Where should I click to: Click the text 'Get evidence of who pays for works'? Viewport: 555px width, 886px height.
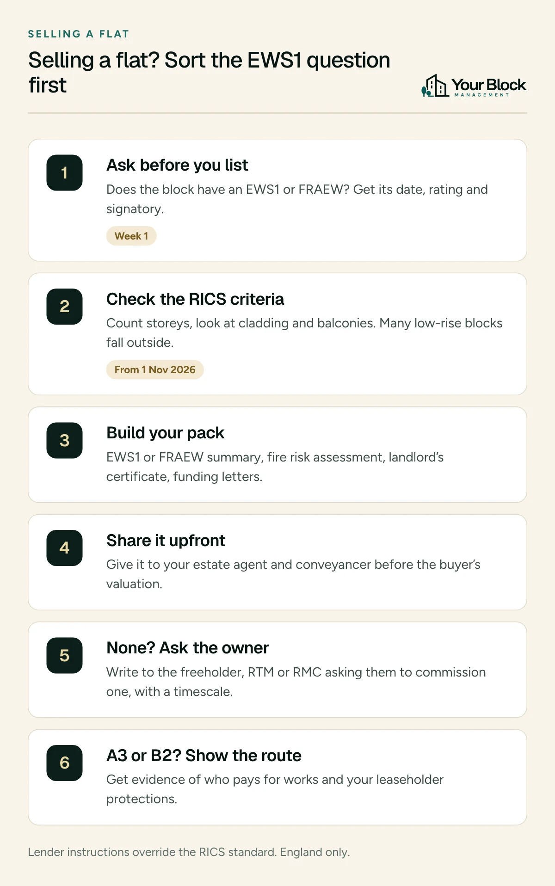pyautogui.click(x=212, y=780)
